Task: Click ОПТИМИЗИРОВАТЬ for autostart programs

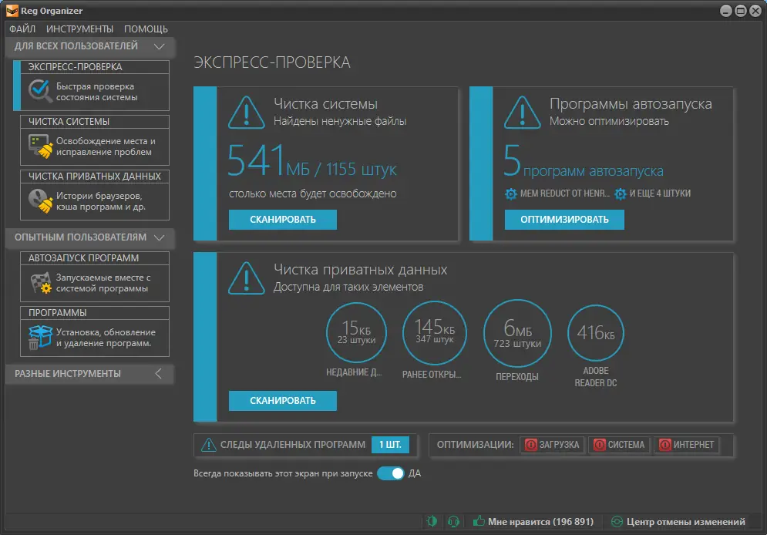Action: pos(565,220)
